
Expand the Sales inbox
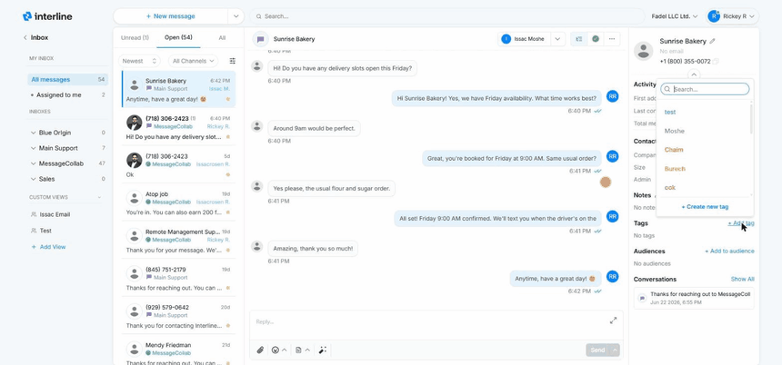(x=34, y=179)
